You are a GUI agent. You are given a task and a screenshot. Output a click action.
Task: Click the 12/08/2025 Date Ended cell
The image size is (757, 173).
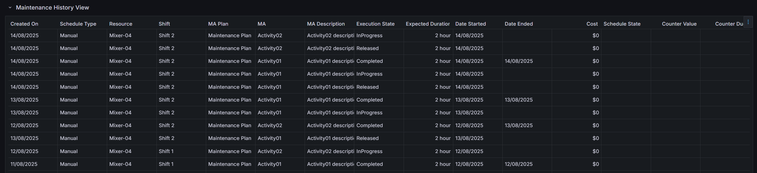[519, 164]
